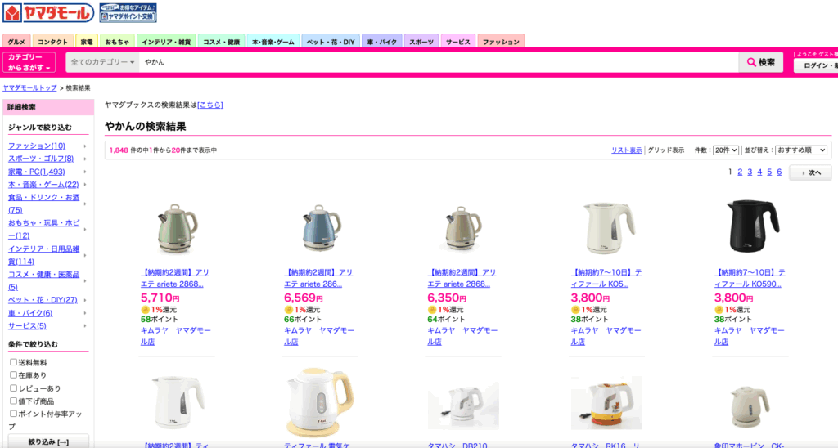The height and width of the screenshot is (448, 838).
Task: Open the ティファール KO590 product title link
Action: [750, 278]
